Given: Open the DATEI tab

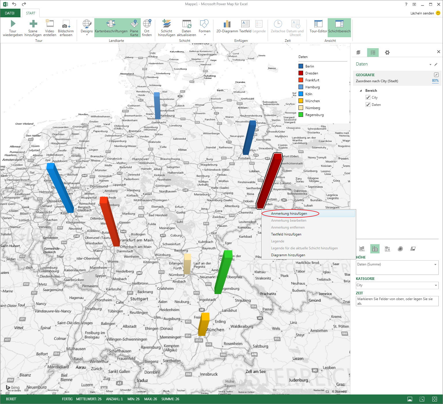Looking at the screenshot, I should [10, 13].
